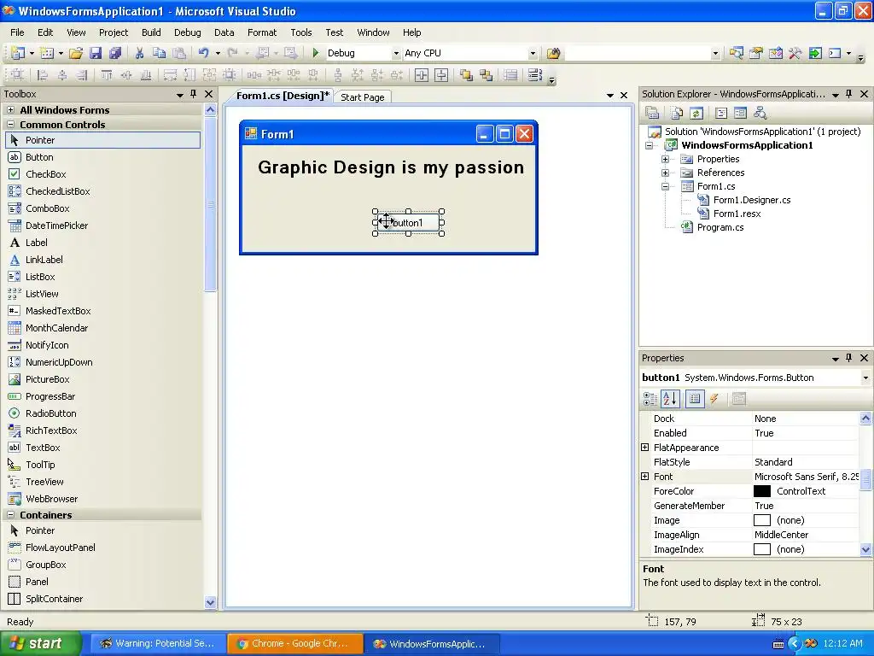Toggle auto-hide pin on Properties panel
Screen dimensions: 874x656
(x=849, y=358)
